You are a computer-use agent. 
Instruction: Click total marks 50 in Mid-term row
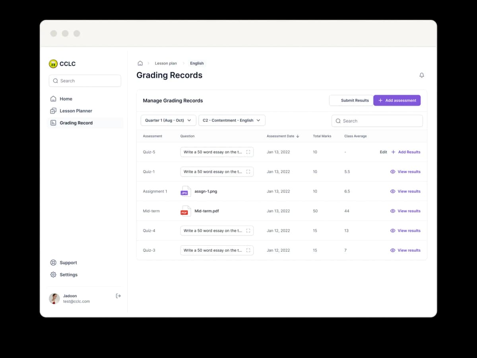tap(315, 211)
